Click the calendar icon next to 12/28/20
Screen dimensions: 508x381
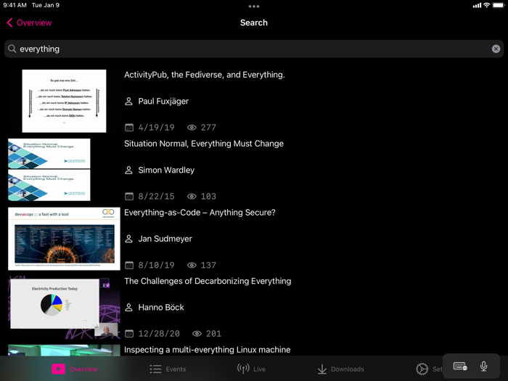click(129, 334)
